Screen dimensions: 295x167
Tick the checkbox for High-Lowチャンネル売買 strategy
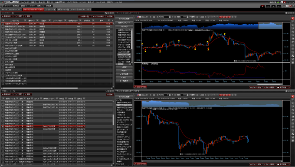coord(3,46)
